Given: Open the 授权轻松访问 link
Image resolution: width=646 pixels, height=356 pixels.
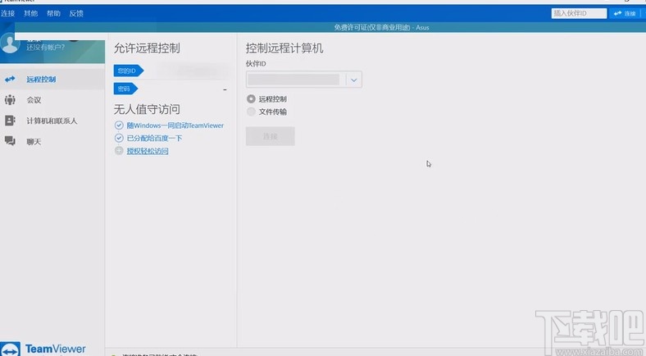Looking at the screenshot, I should click(x=148, y=151).
